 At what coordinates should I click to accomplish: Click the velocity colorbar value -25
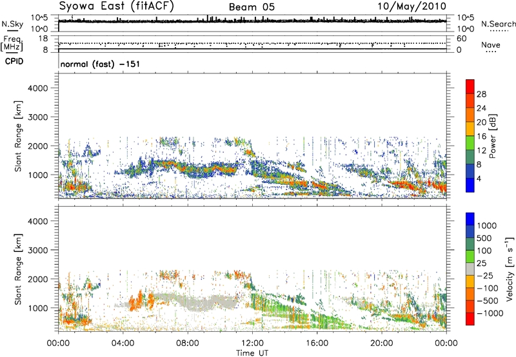tap(486, 275)
